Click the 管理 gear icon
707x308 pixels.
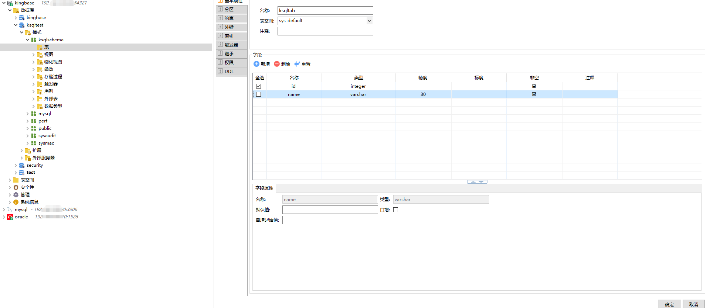click(16, 195)
